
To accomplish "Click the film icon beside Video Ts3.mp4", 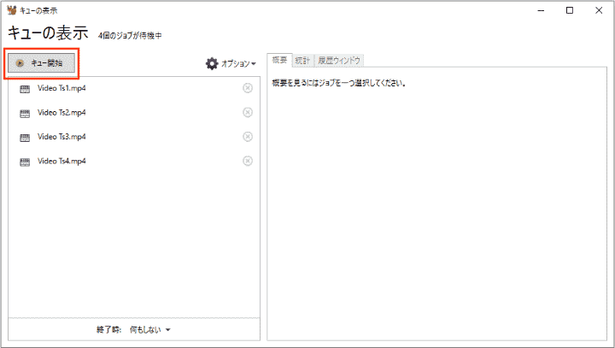I will [25, 137].
